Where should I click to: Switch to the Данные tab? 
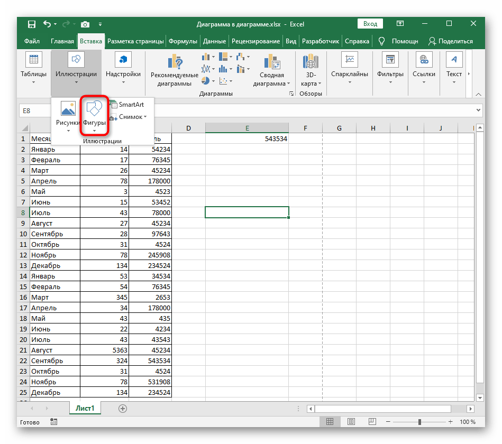(x=214, y=41)
